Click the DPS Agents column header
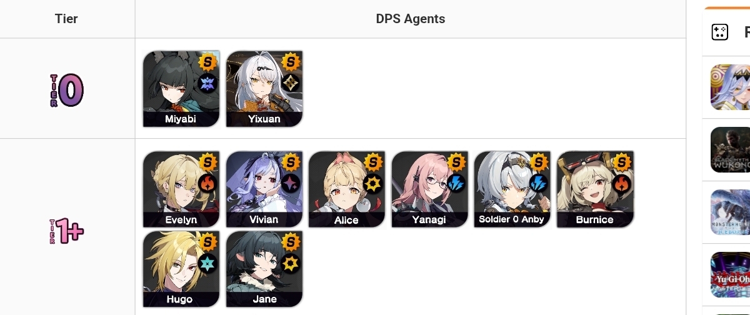The width and height of the screenshot is (750, 315). (x=411, y=19)
